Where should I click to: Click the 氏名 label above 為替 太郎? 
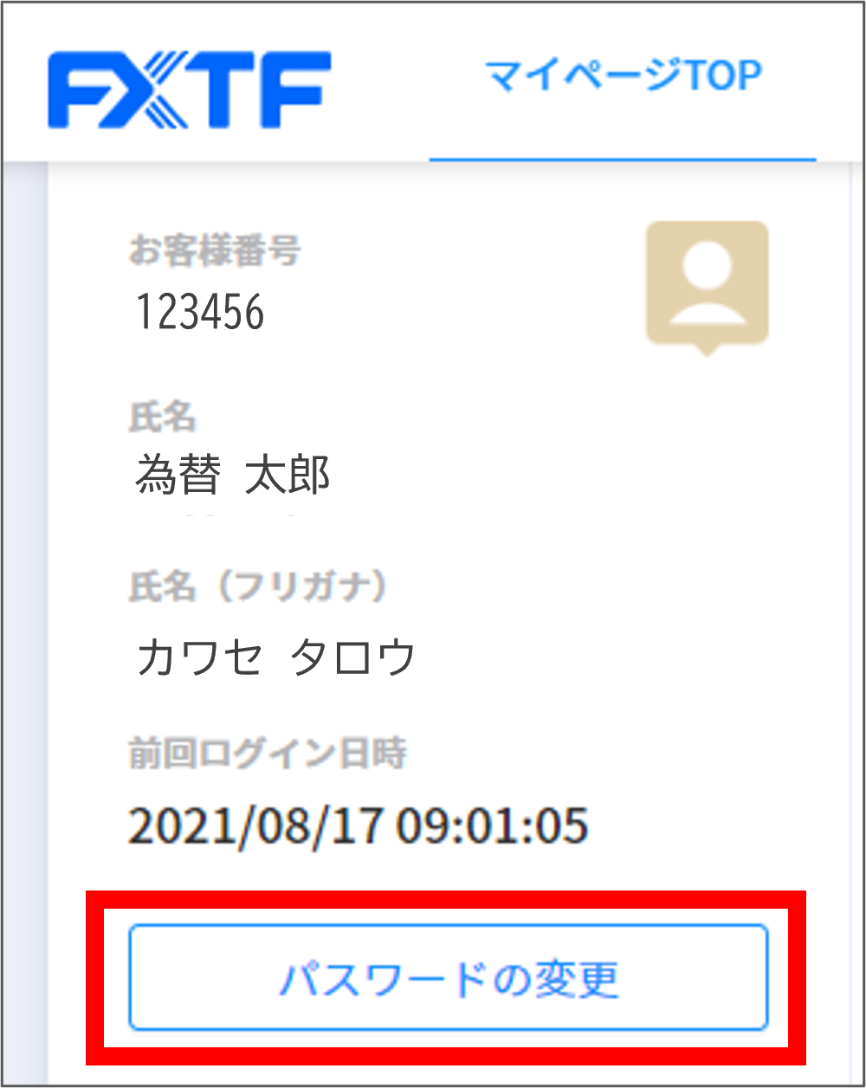[163, 418]
